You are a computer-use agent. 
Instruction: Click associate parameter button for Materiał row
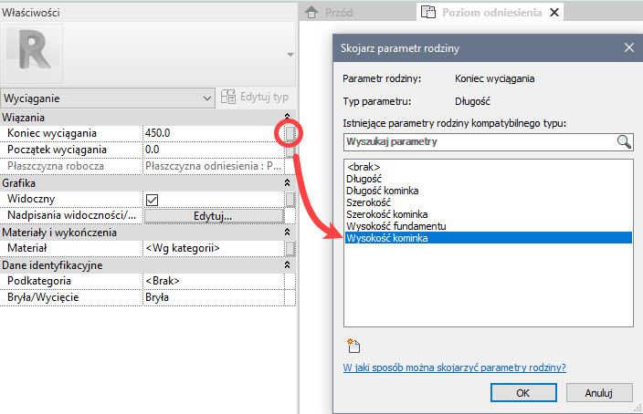point(290,248)
